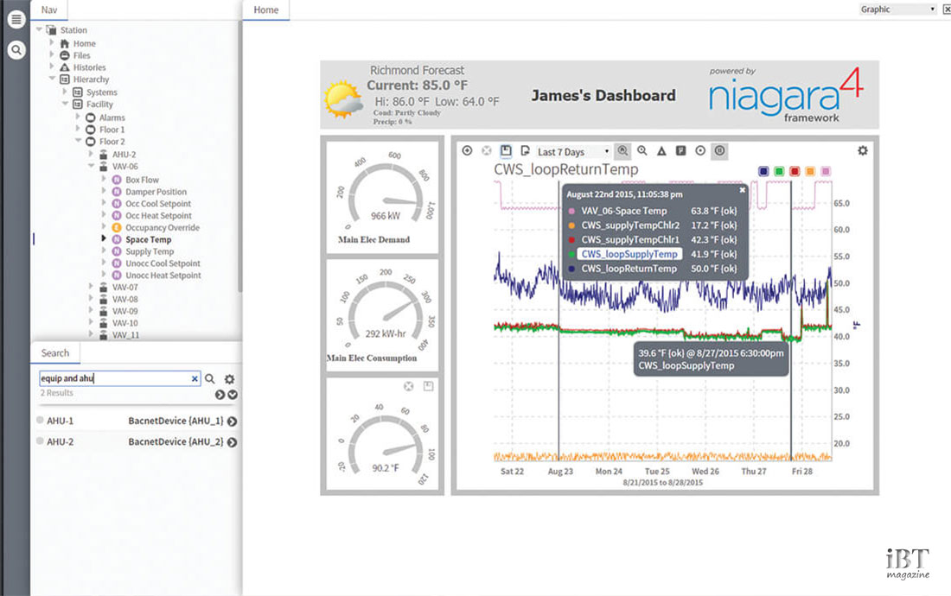Open the Last 7 Days time range dropdown

tap(573, 151)
